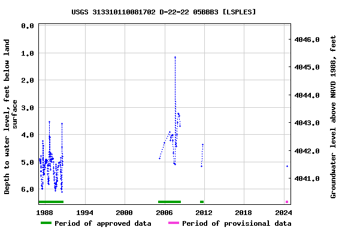Screen dimensions: 345x230
Task: Click the magenta provisional bar near 2024
Action: (x=287, y=202)
